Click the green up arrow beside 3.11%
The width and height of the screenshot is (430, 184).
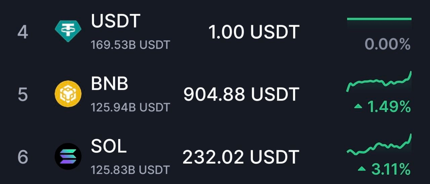click(x=362, y=169)
